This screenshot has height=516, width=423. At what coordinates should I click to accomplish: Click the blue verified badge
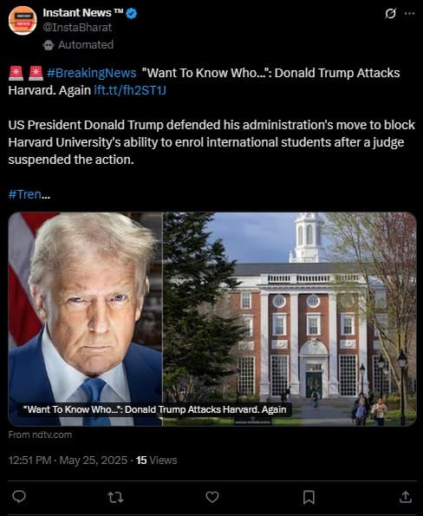tap(132, 14)
